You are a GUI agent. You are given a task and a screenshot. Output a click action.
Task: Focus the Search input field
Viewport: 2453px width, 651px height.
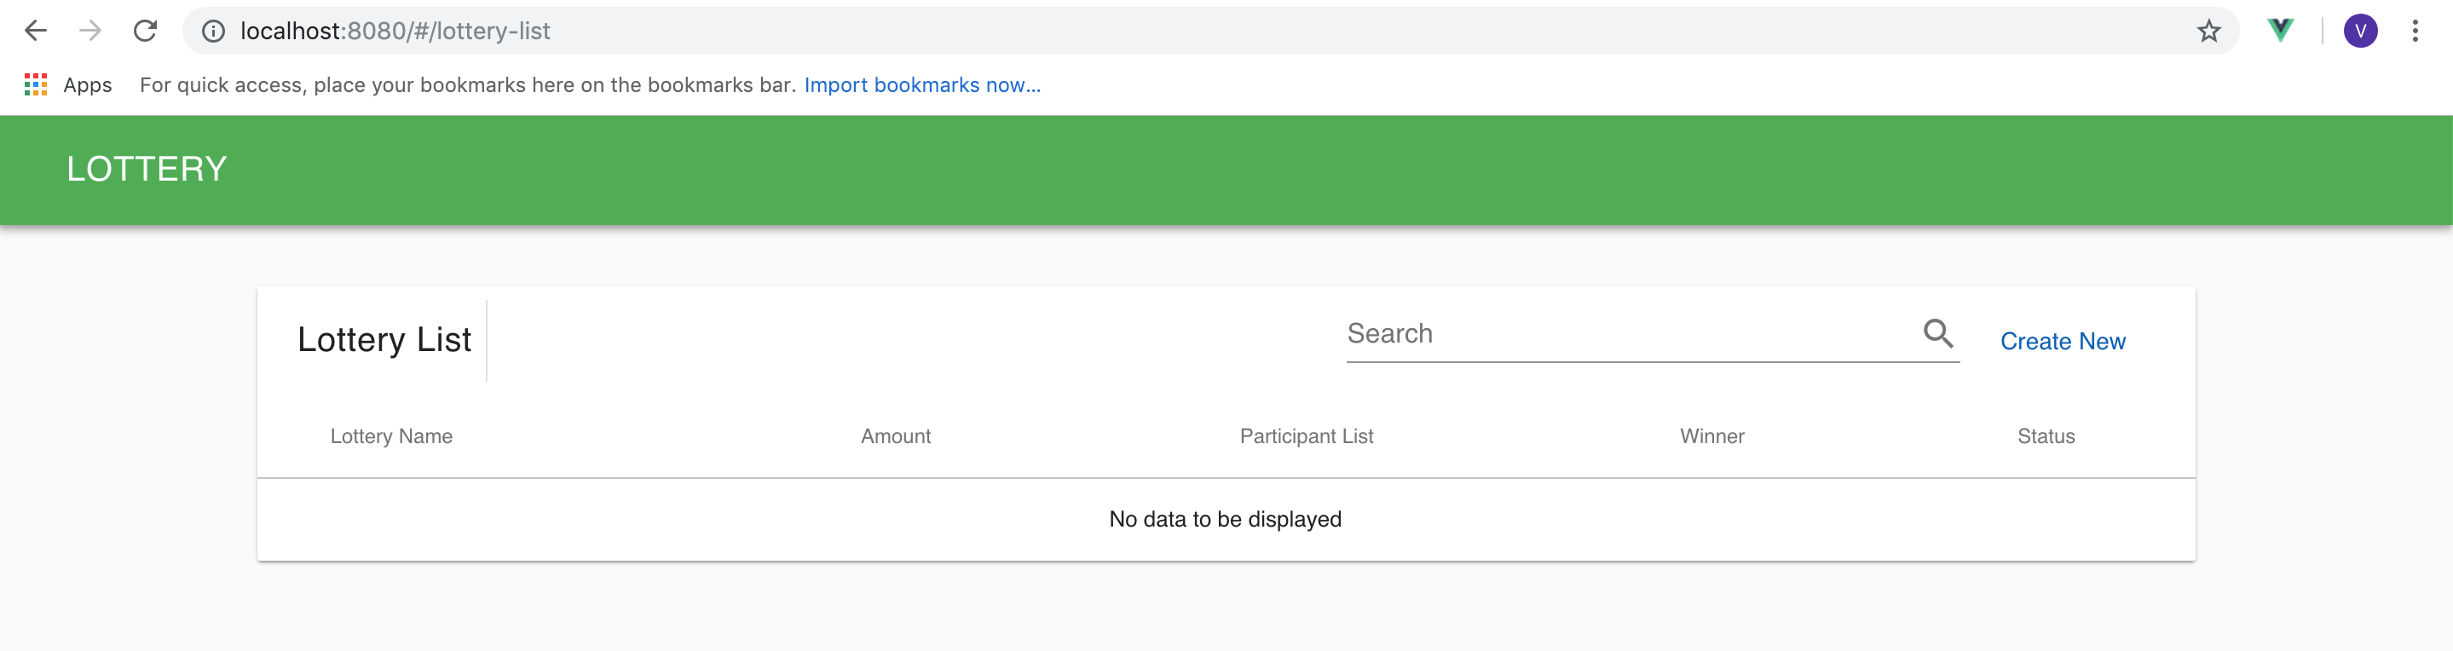1628,334
